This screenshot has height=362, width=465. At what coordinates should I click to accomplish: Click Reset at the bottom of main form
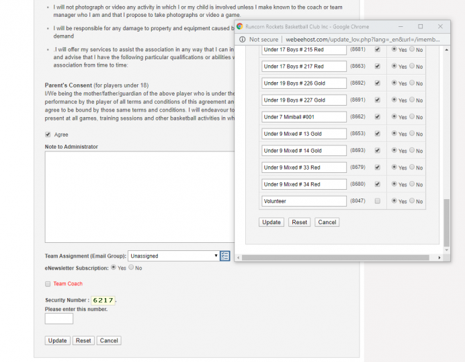(x=83, y=340)
